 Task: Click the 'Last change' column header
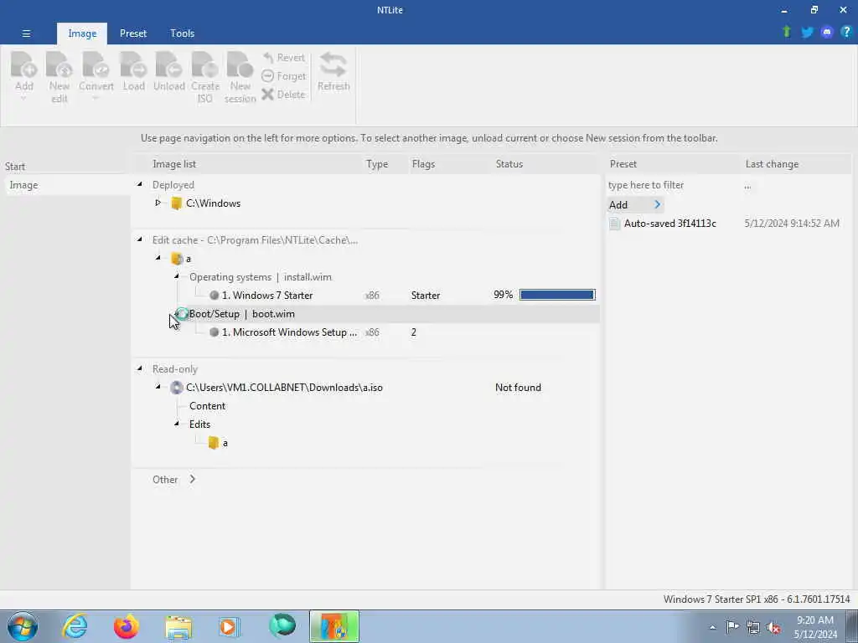coord(772,164)
